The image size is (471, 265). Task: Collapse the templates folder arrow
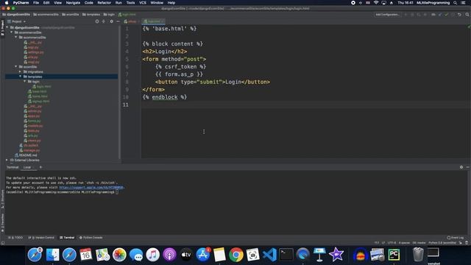pos(20,77)
